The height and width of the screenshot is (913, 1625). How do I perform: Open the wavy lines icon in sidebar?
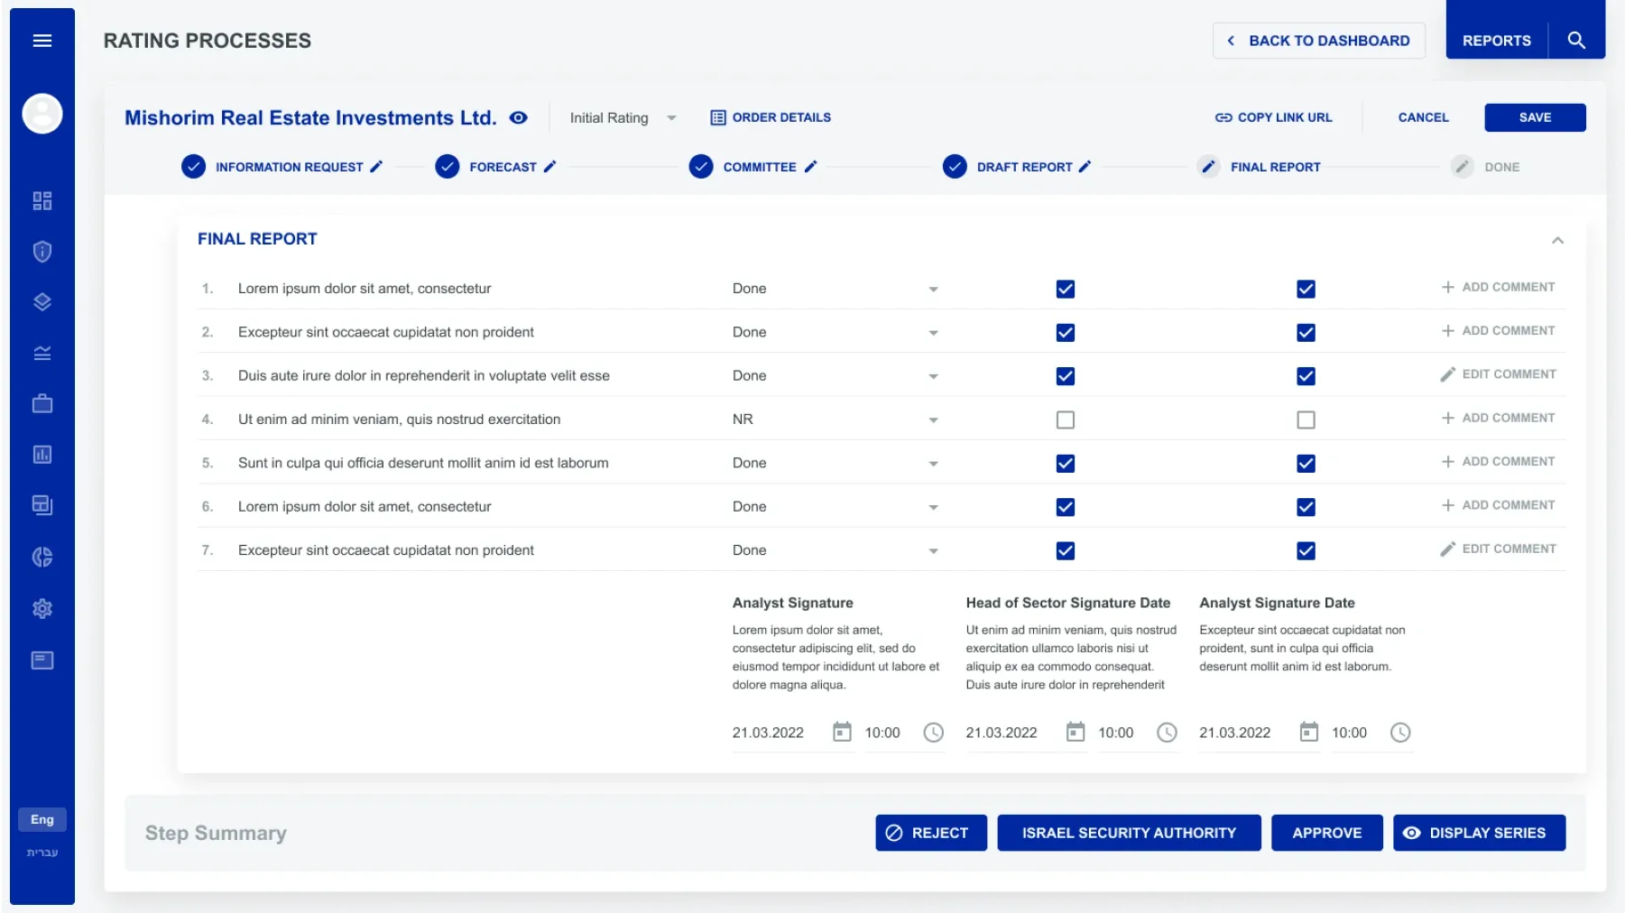coord(42,353)
